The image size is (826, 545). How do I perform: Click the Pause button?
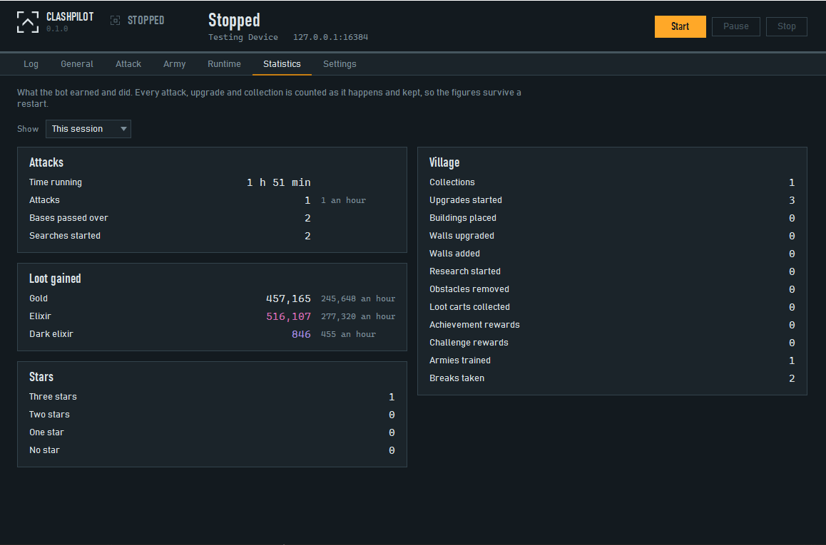(736, 26)
